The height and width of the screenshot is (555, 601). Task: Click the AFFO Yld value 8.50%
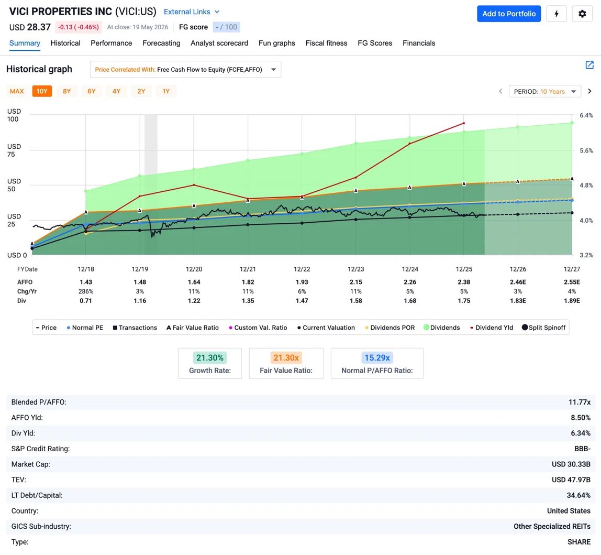point(580,418)
